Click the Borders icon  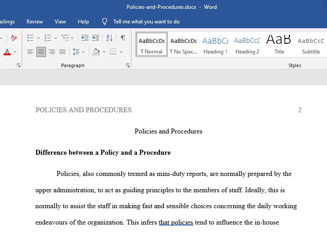[113, 52]
